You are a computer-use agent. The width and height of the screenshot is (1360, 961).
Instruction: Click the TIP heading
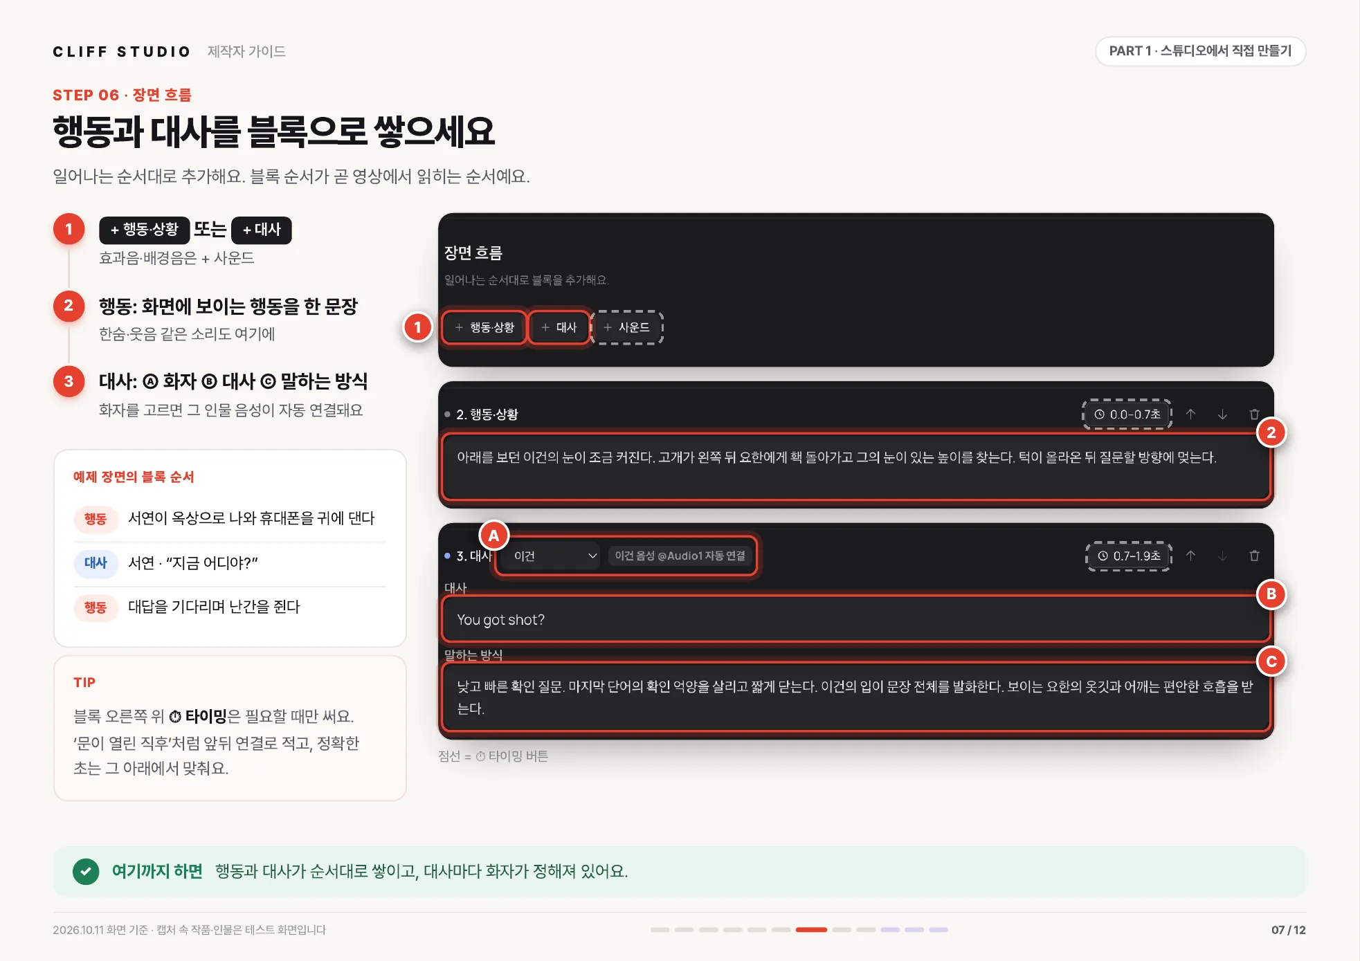84,682
